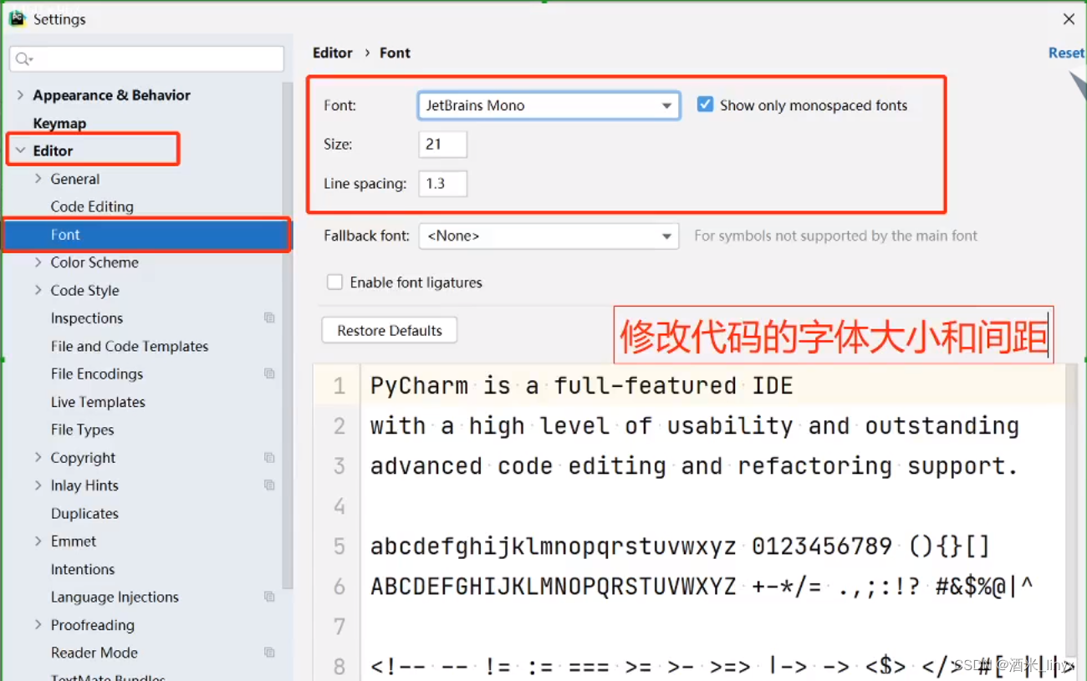Open Intentions settings page

(x=83, y=569)
